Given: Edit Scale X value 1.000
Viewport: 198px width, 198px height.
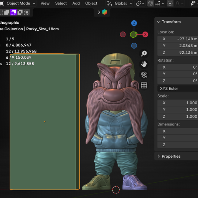Looking at the screenshot, I should click(x=178, y=103).
